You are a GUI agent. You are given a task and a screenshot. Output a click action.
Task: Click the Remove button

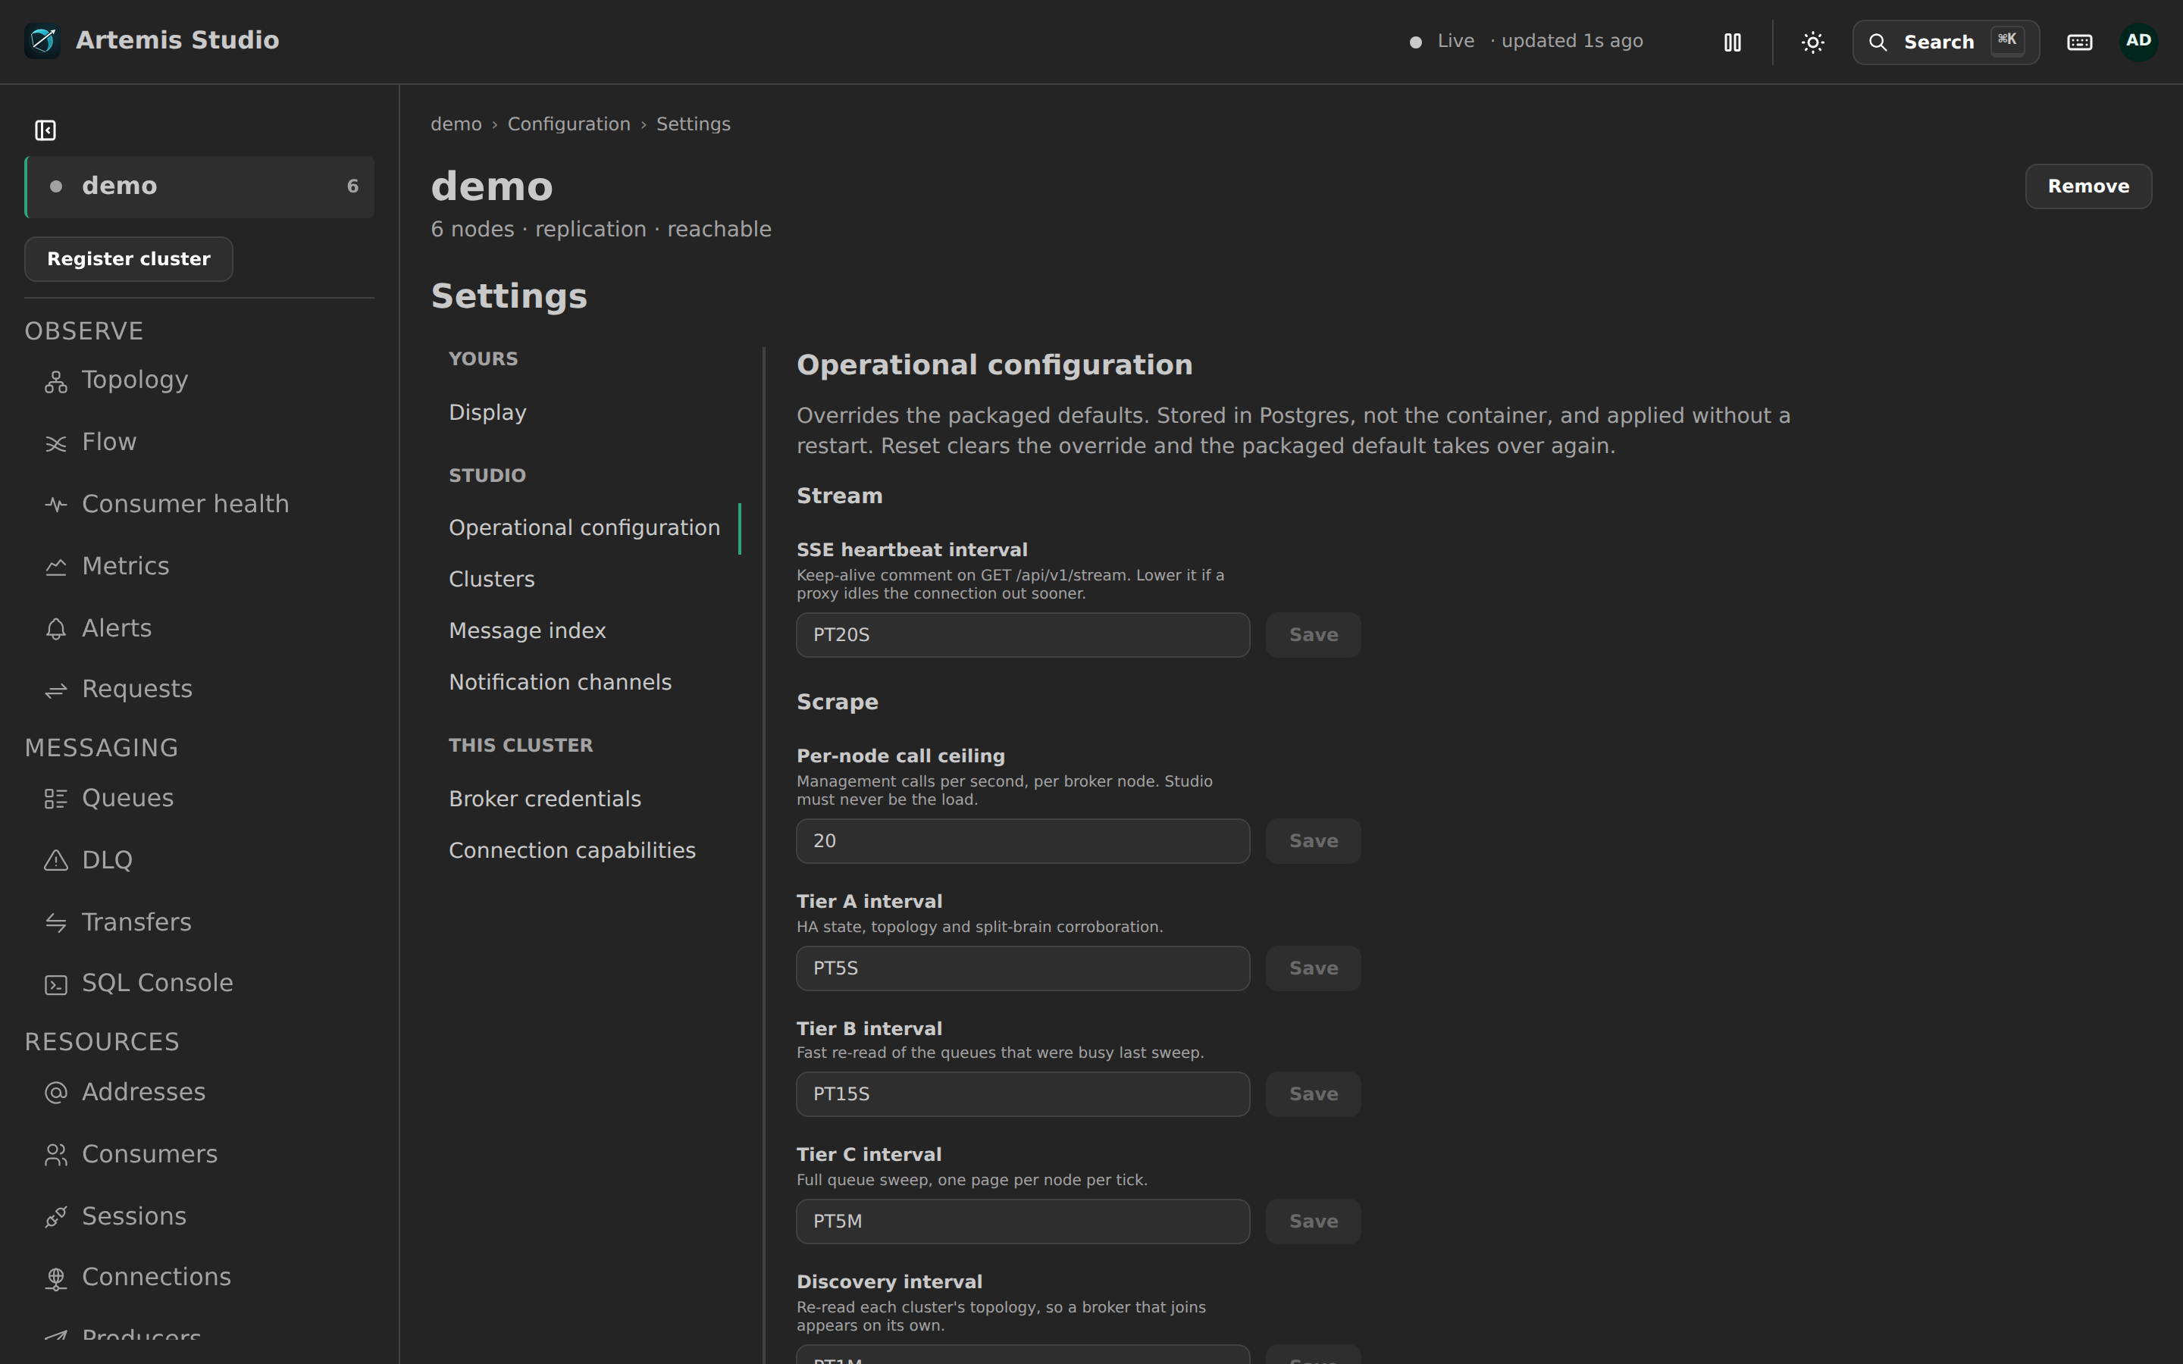2087,186
